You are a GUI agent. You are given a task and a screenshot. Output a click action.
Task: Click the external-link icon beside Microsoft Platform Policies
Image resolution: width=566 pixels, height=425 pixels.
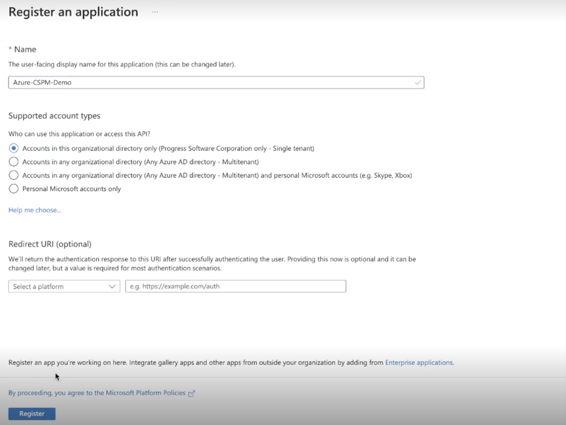coord(192,393)
